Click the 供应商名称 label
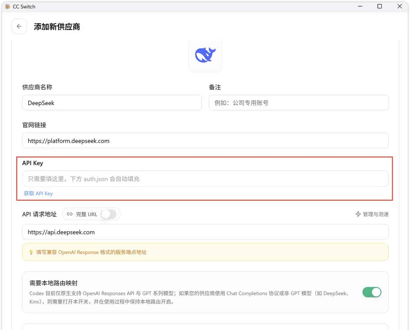This screenshot has width=410, height=330. coord(37,87)
